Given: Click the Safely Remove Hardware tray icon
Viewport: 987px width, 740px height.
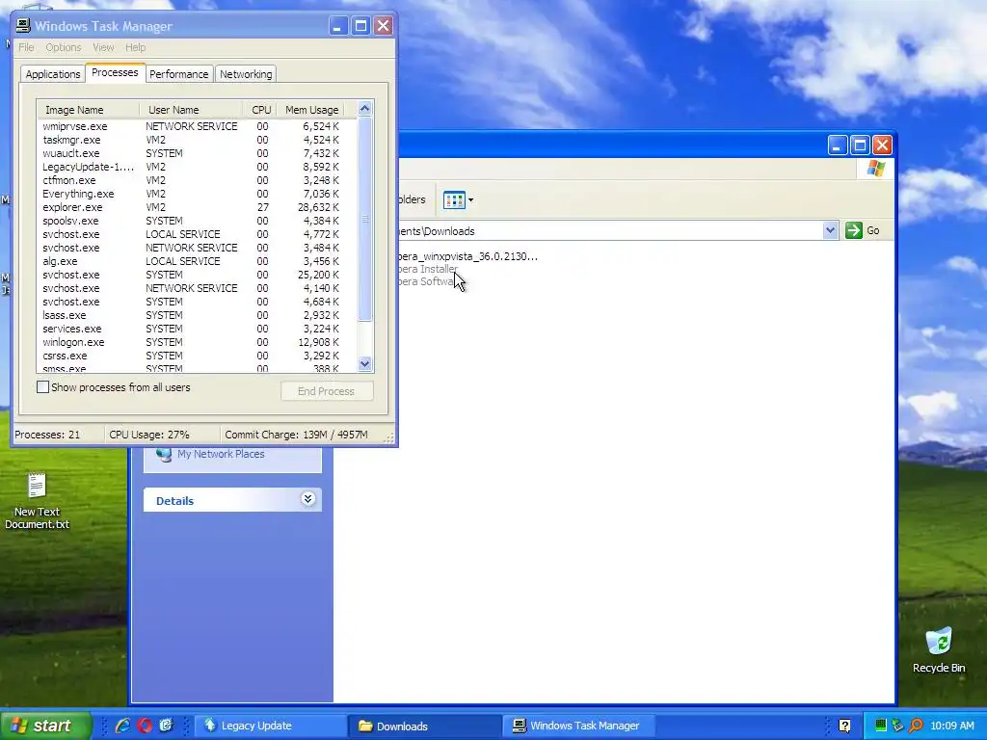Looking at the screenshot, I should click(x=897, y=726).
